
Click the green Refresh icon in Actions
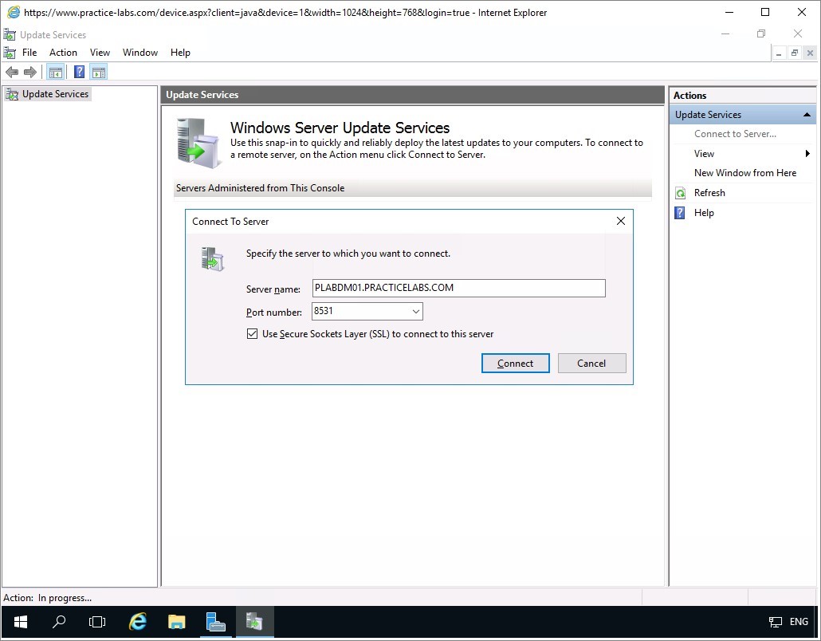point(680,193)
